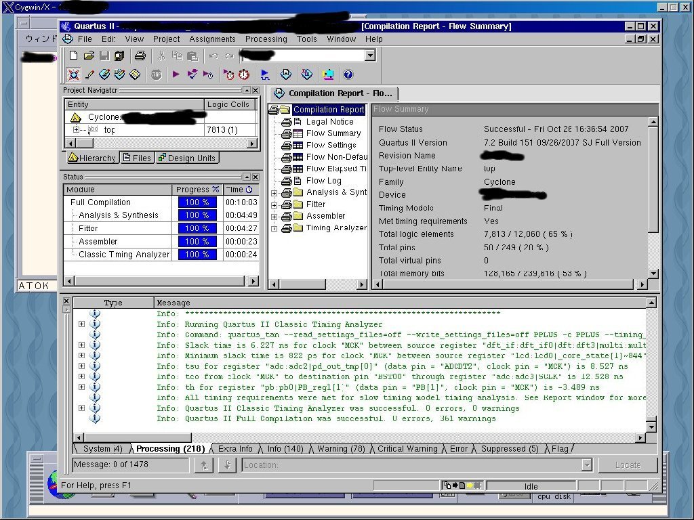Expand the Analysis & Synthesis report folder
This screenshot has height=520, width=694.
click(274, 193)
